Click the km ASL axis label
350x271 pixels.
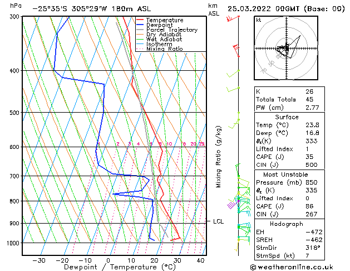214,9
